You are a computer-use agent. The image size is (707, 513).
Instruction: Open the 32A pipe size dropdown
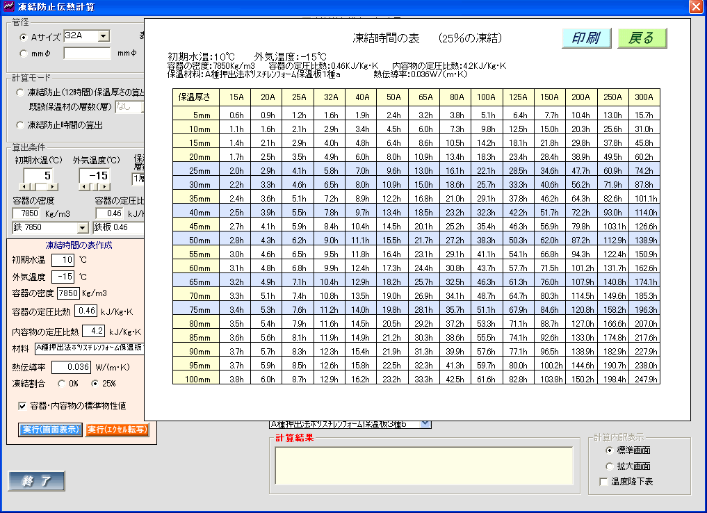[x=104, y=35]
